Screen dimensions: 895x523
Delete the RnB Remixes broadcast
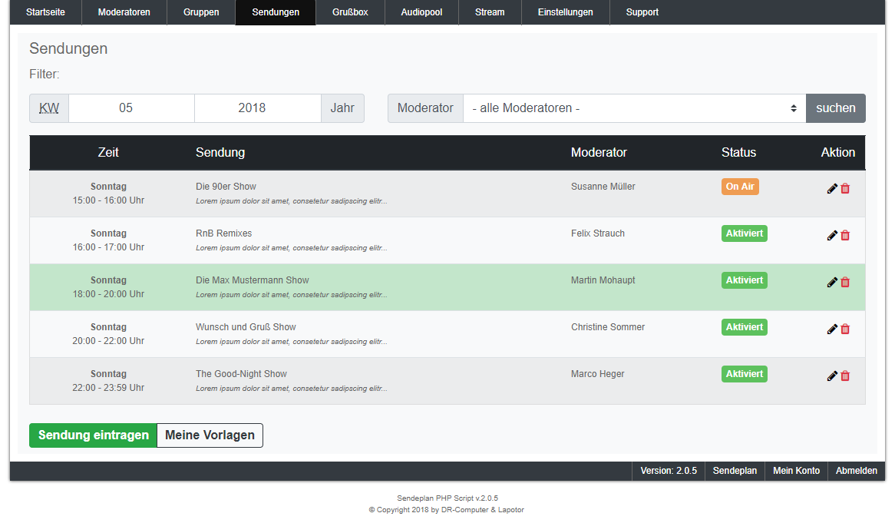845,235
